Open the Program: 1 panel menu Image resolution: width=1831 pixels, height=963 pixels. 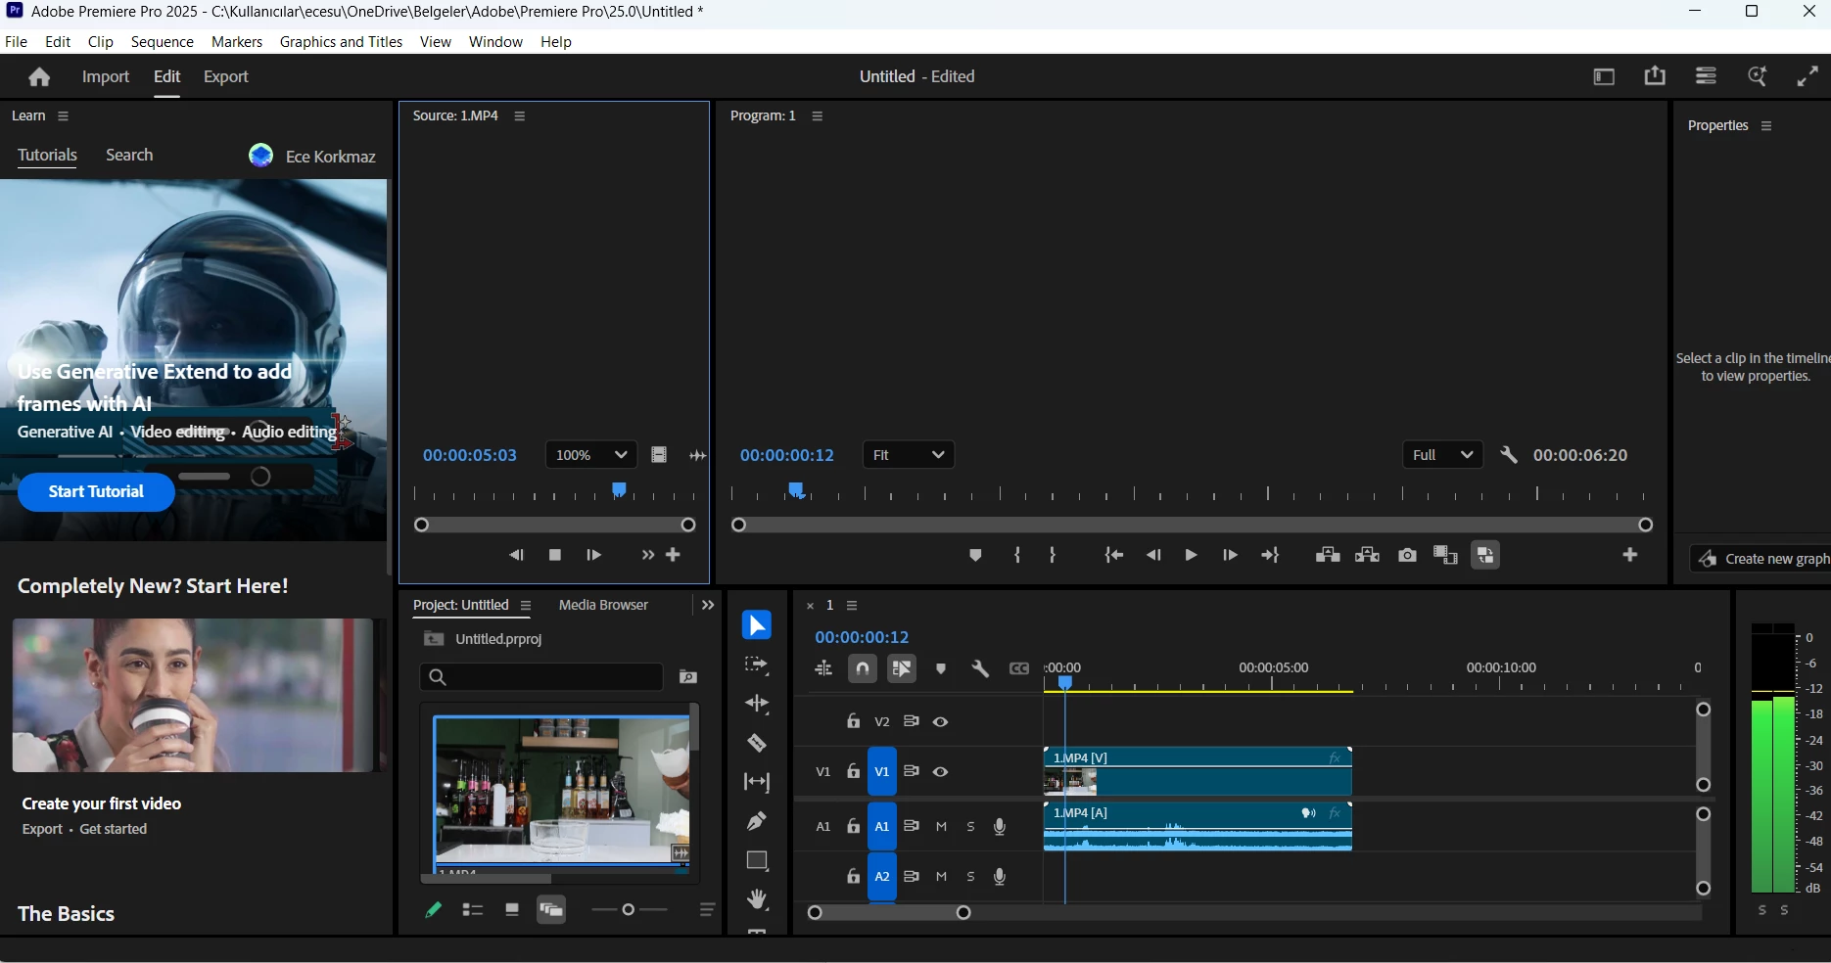click(818, 116)
